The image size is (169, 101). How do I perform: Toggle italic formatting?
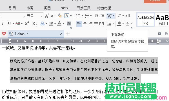[3, 24]
